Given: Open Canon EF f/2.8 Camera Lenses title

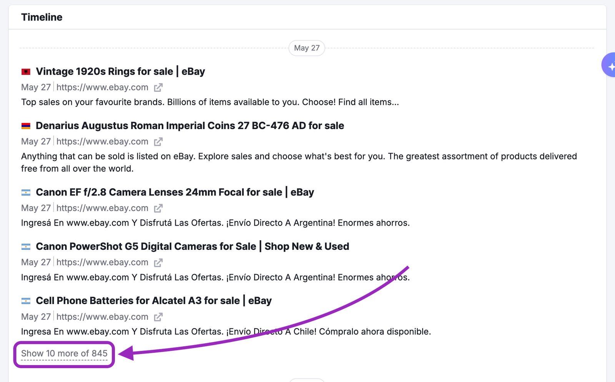Looking at the screenshot, I should coord(175,192).
